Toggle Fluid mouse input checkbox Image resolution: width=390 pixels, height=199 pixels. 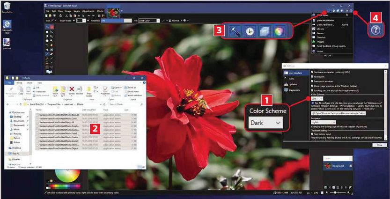point(312,134)
